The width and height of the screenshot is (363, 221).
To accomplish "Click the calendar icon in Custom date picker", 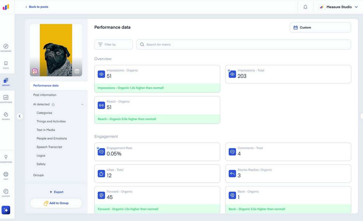I will 296,27.
